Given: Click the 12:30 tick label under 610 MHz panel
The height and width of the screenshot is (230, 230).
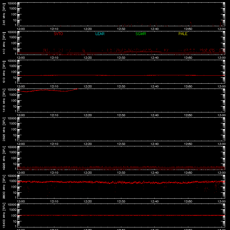Looking at the screenshot, I should coord(121,87).
